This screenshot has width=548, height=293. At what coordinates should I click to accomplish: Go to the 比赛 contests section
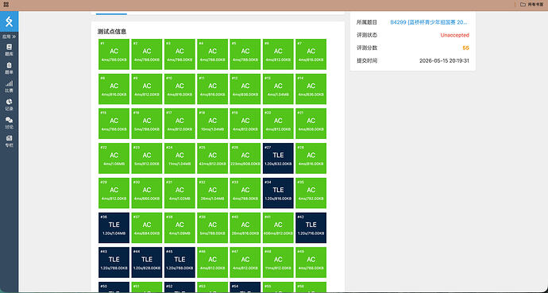click(x=9, y=87)
